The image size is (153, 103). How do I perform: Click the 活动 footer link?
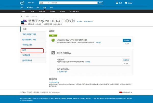click(x=38, y=92)
